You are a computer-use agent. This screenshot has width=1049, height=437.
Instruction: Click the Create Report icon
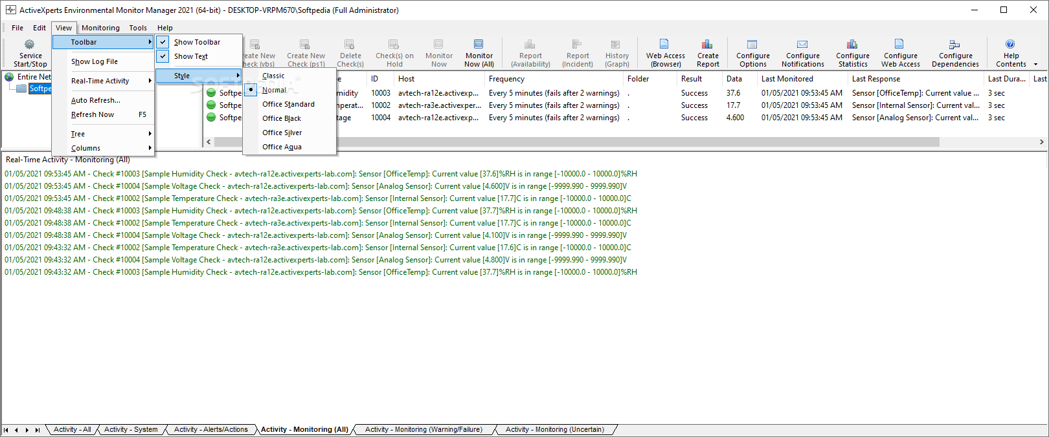[707, 45]
